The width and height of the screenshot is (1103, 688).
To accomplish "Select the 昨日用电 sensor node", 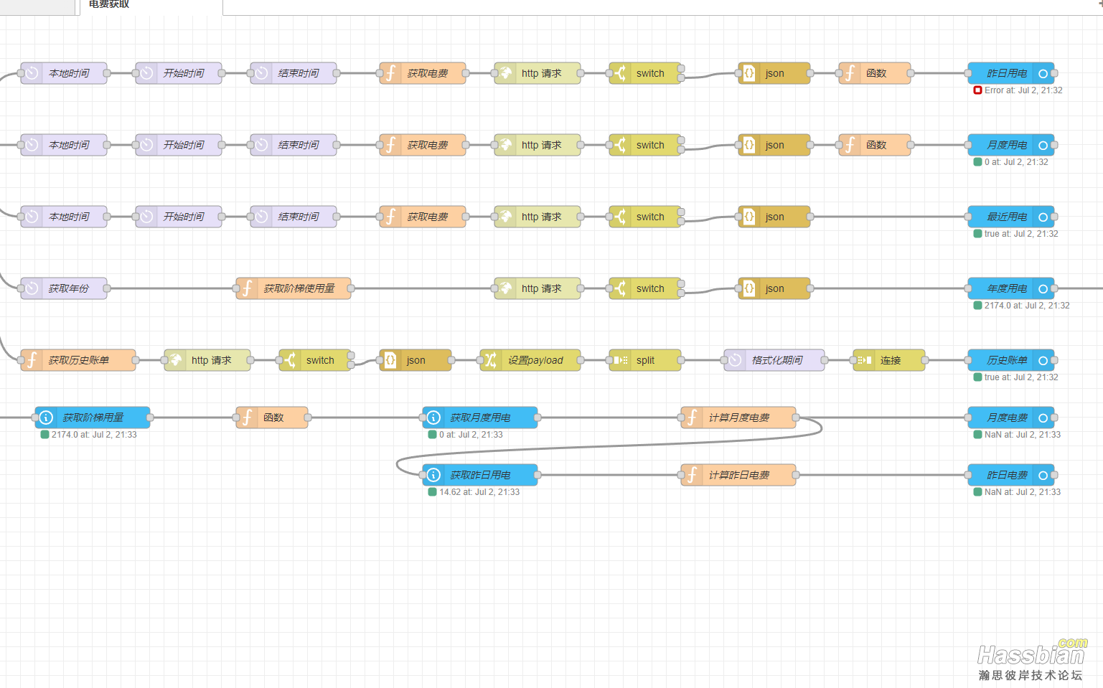I will [x=1011, y=73].
